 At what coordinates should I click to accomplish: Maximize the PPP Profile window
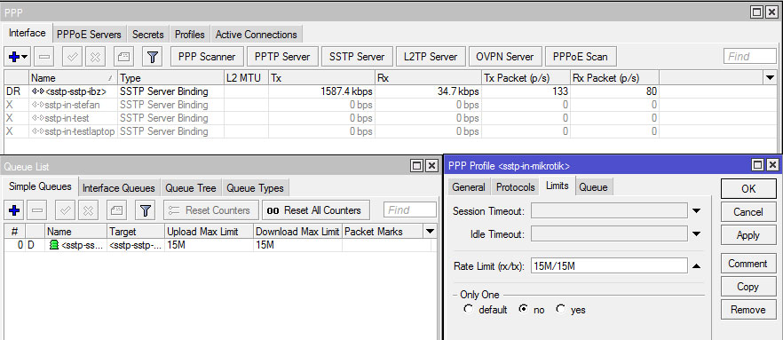[758, 165]
